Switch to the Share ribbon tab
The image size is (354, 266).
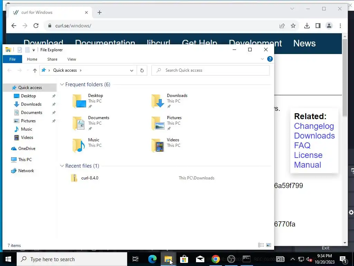52,59
